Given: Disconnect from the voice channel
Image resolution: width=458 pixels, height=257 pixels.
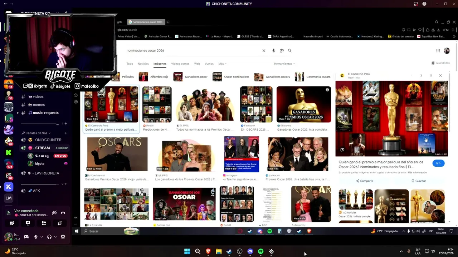Looking at the screenshot, I should [63, 213].
